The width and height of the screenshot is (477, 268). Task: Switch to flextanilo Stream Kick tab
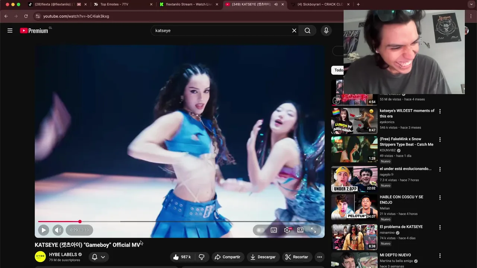tap(189, 4)
